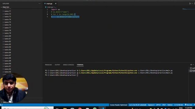Select the second Python terminal in list
This screenshot has height=109, width=195.
point(192,71)
